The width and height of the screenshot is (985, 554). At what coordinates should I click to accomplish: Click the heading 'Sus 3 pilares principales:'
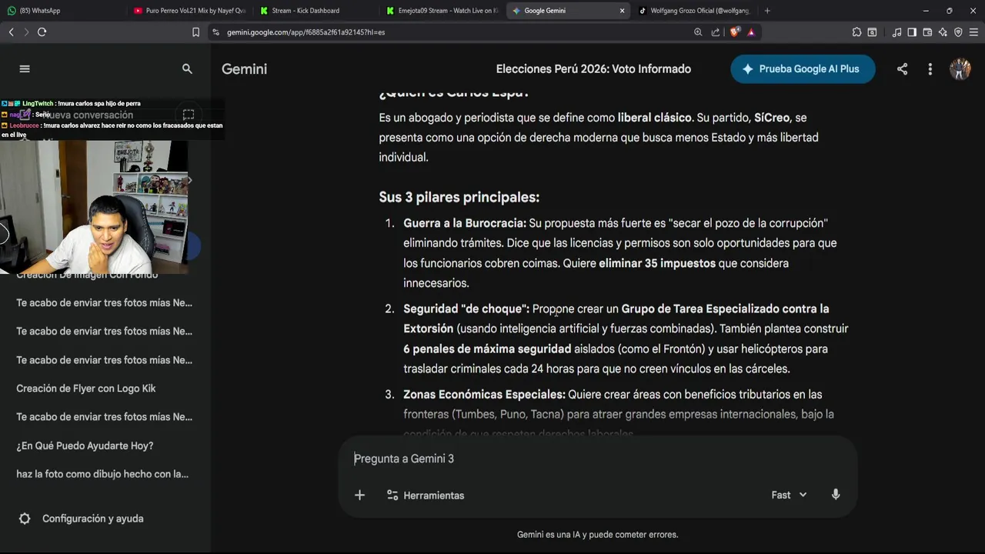tap(459, 197)
